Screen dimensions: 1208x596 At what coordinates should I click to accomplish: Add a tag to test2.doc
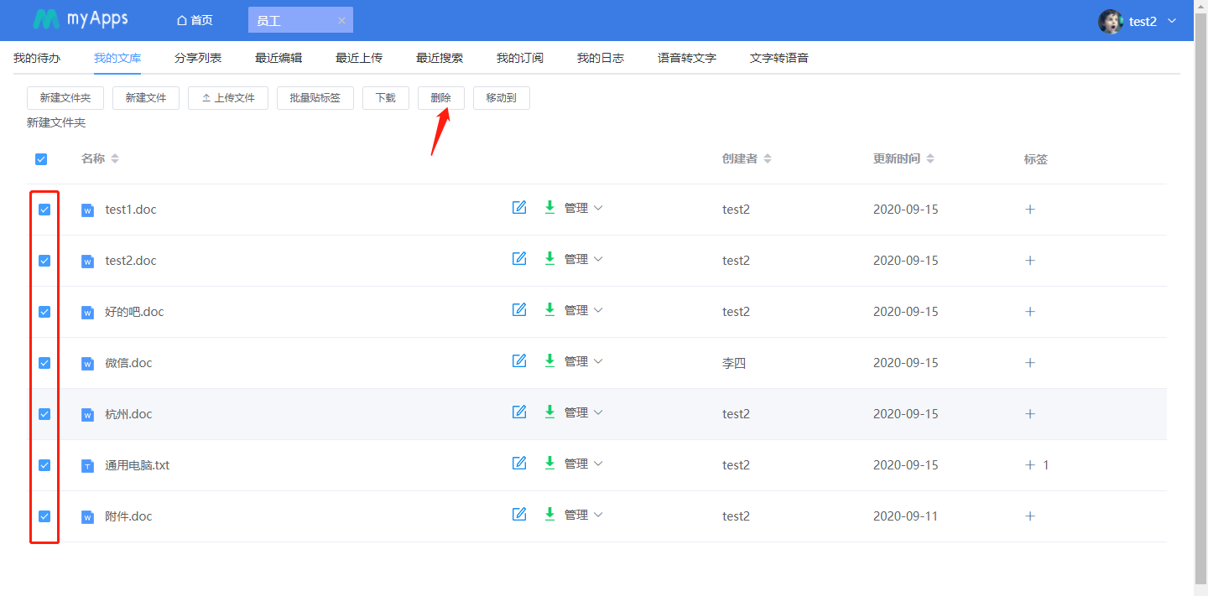tap(1030, 261)
